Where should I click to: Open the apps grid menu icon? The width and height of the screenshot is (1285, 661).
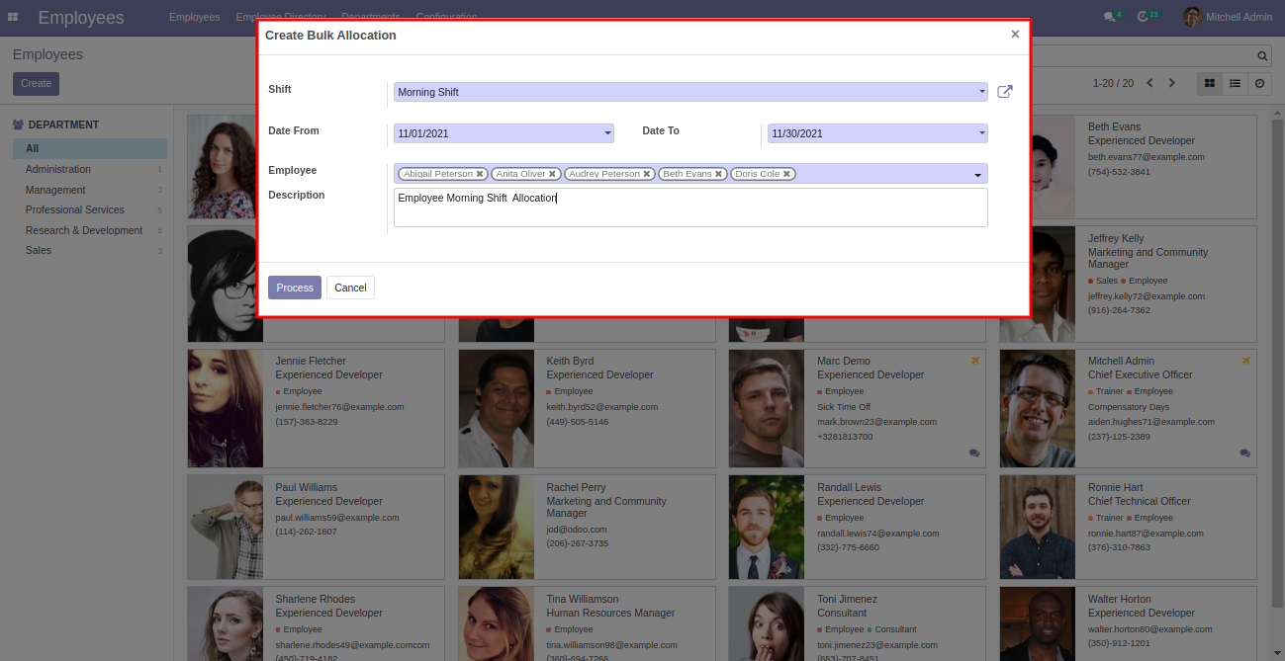tap(13, 17)
